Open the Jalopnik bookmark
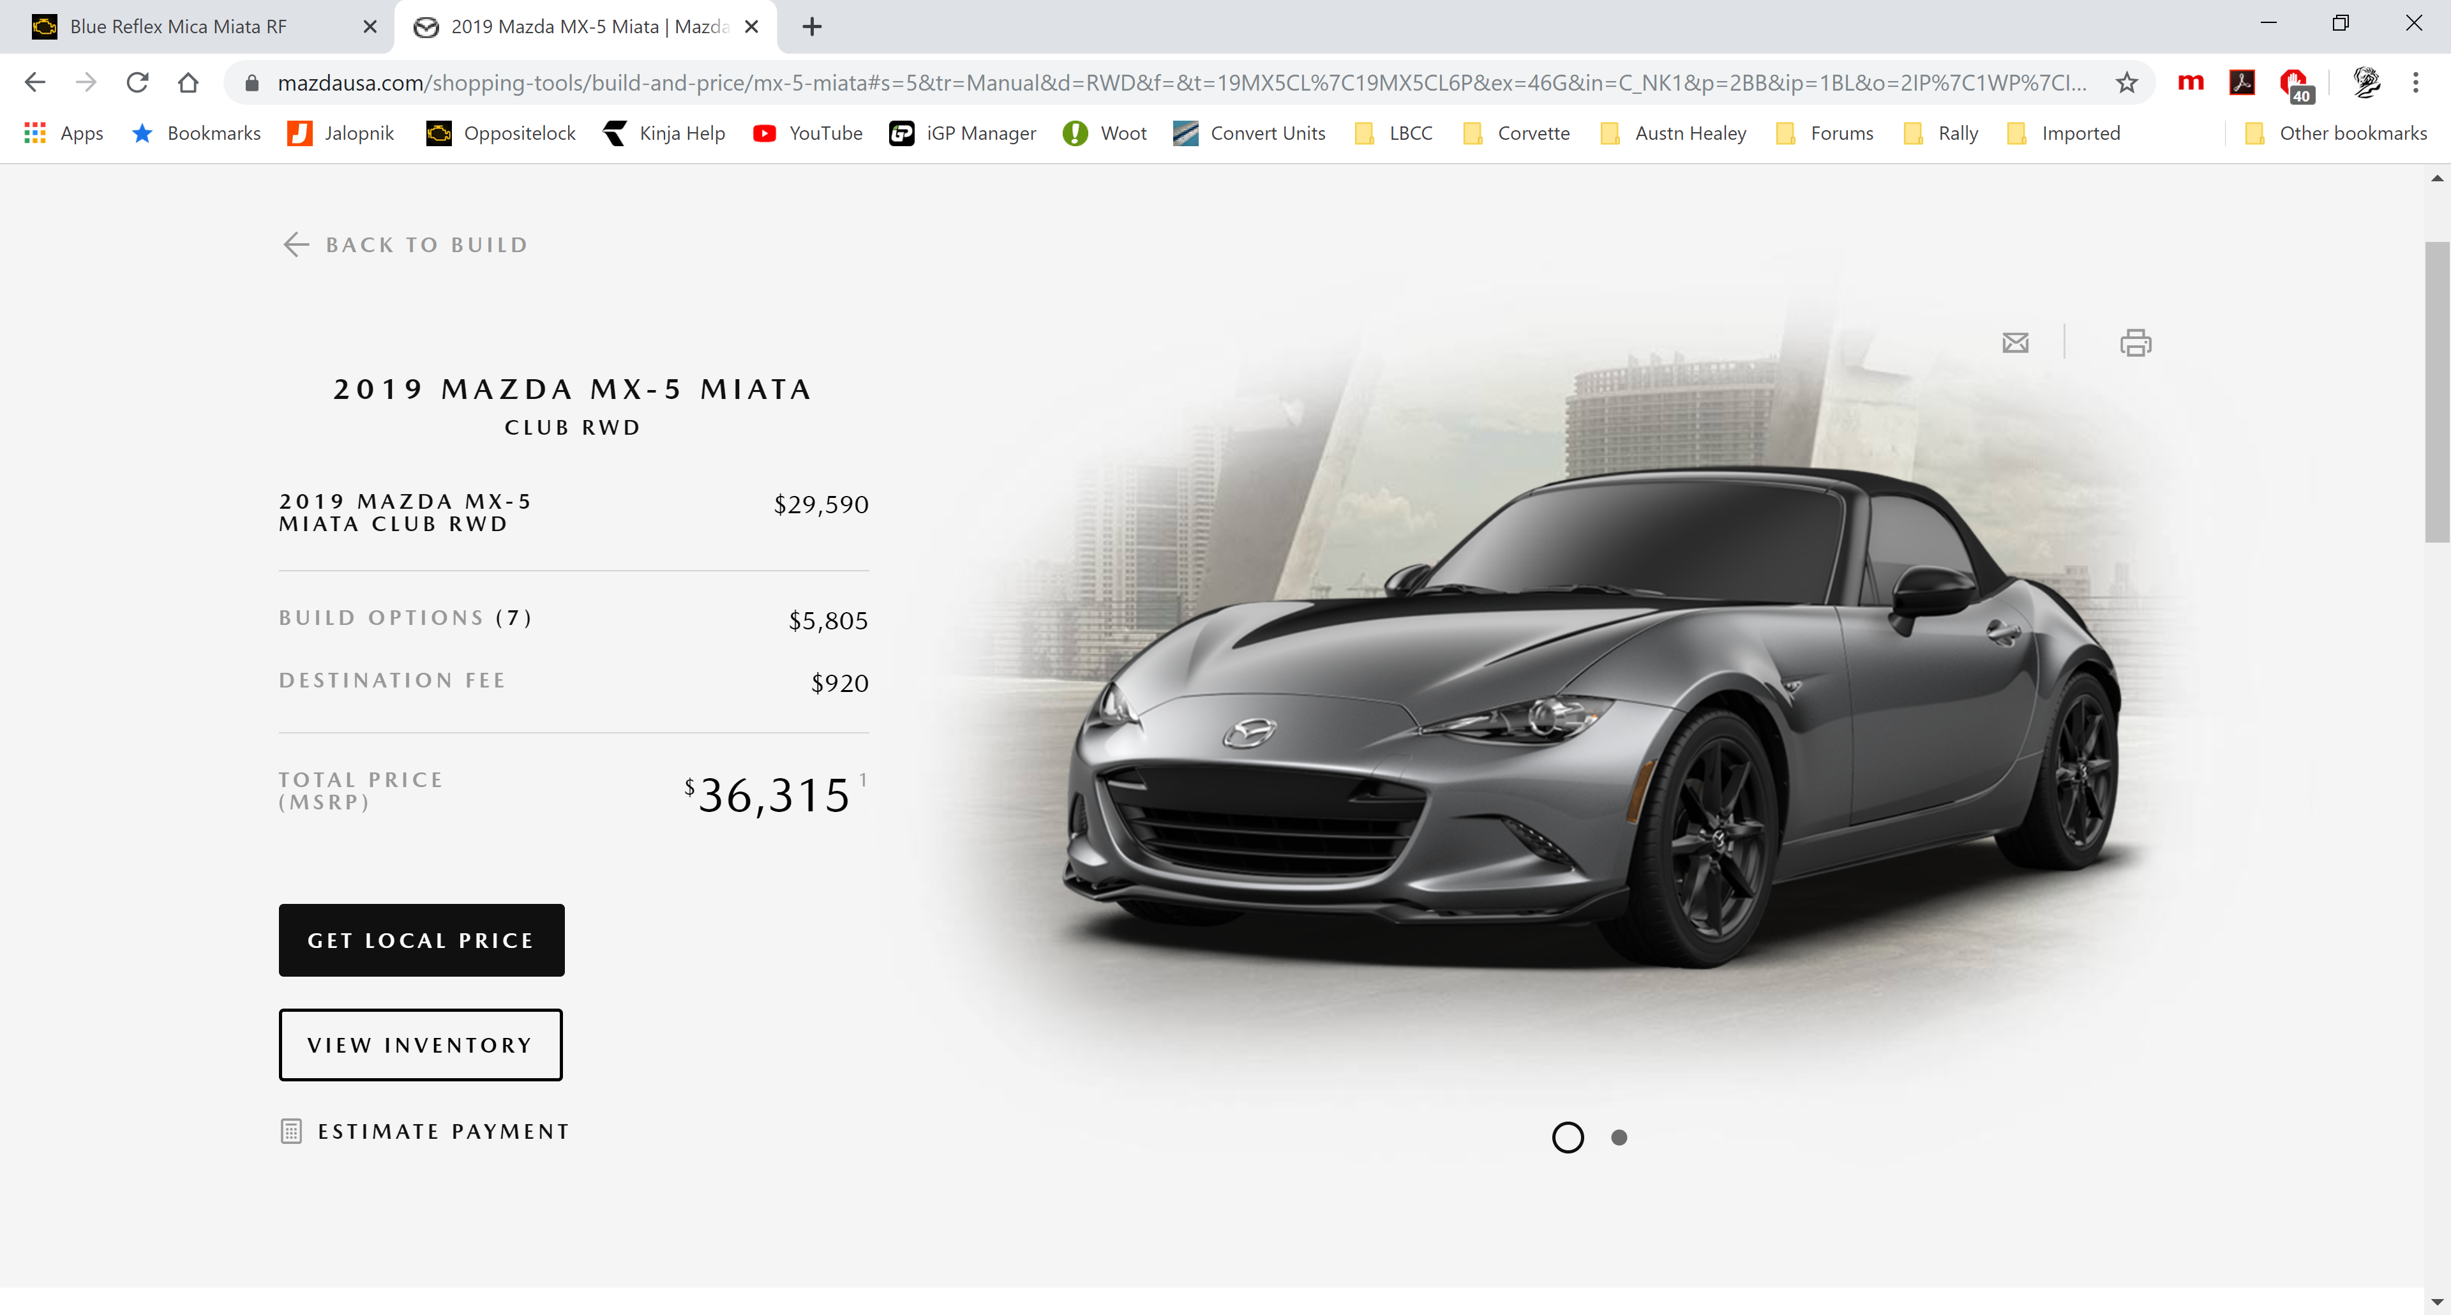The width and height of the screenshot is (2451, 1315). pyautogui.click(x=341, y=133)
